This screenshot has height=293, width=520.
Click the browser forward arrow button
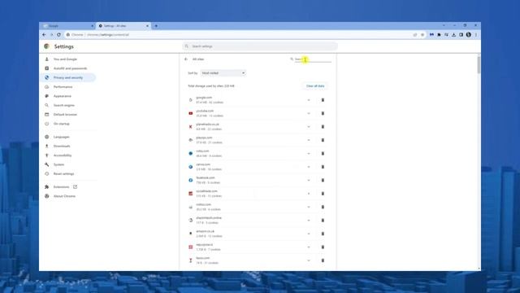point(51,34)
